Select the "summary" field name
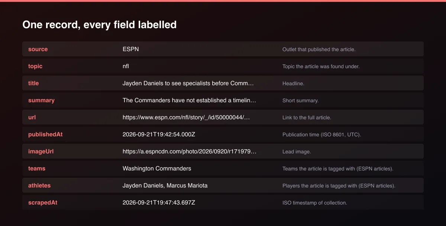This screenshot has width=446, height=226. click(41, 100)
